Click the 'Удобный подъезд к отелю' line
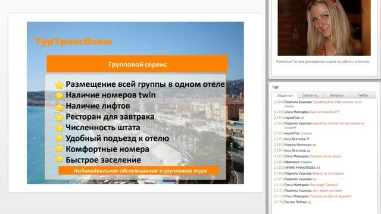 tap(117, 139)
